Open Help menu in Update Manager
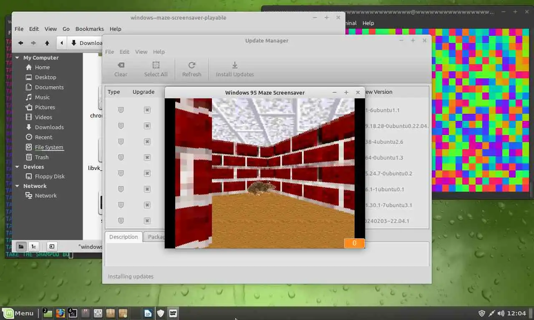 pyautogui.click(x=159, y=52)
